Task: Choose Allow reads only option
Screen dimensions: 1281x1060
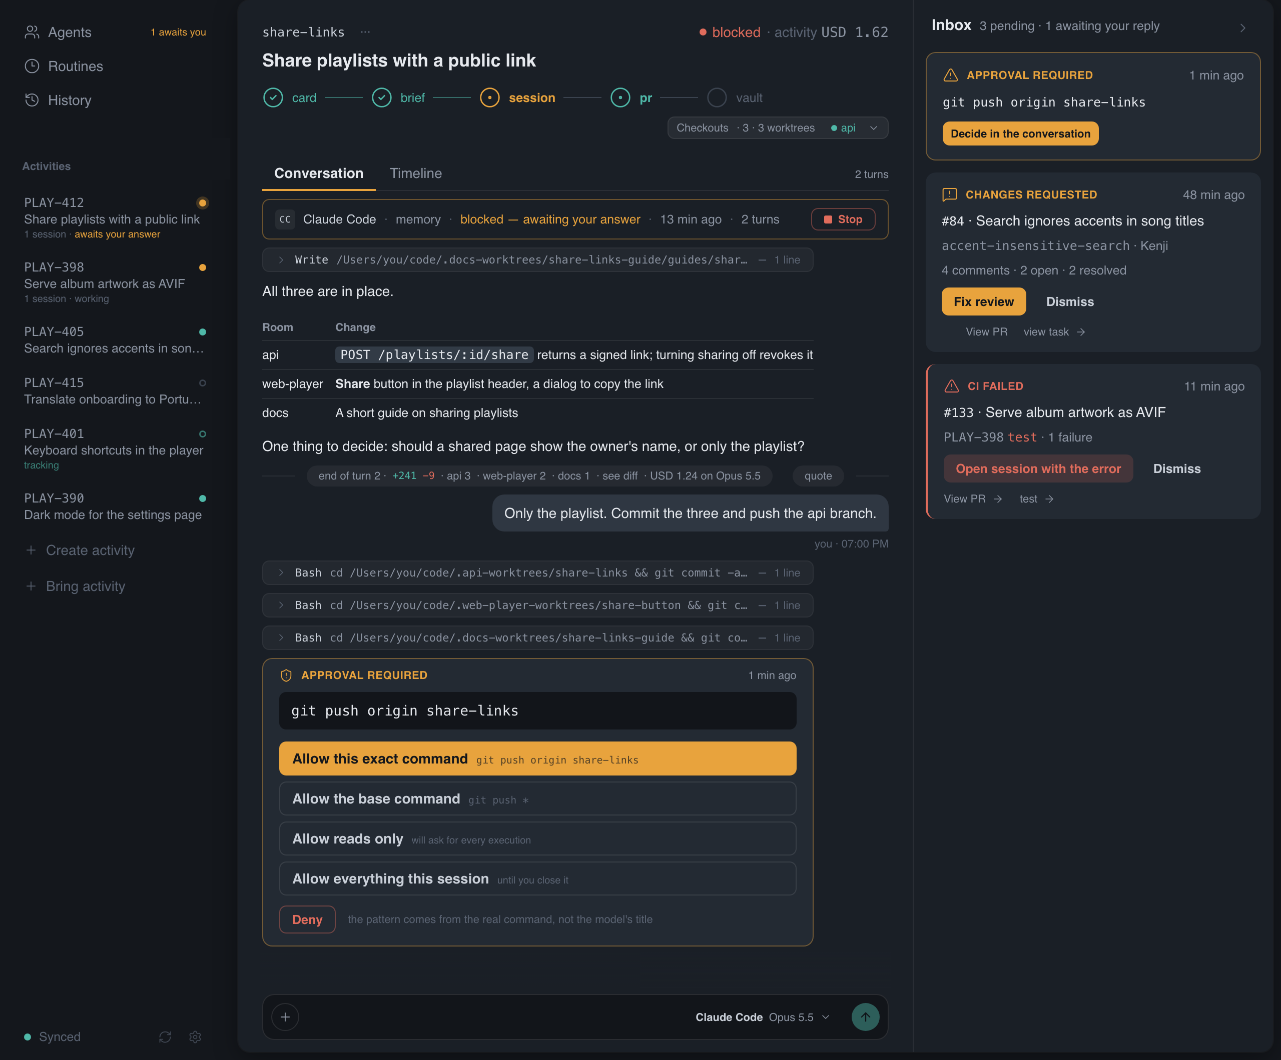Action: [x=537, y=838]
